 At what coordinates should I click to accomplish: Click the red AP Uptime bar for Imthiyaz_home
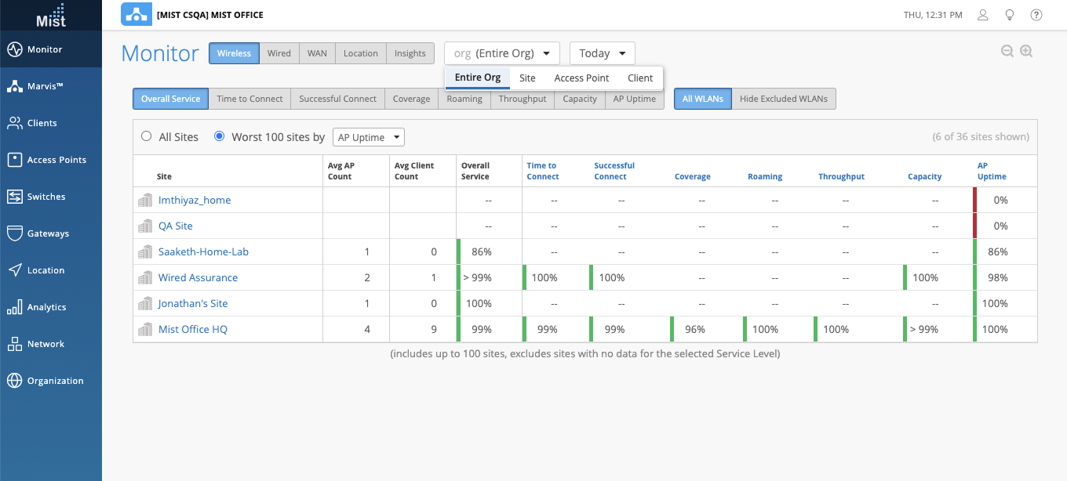click(x=974, y=200)
